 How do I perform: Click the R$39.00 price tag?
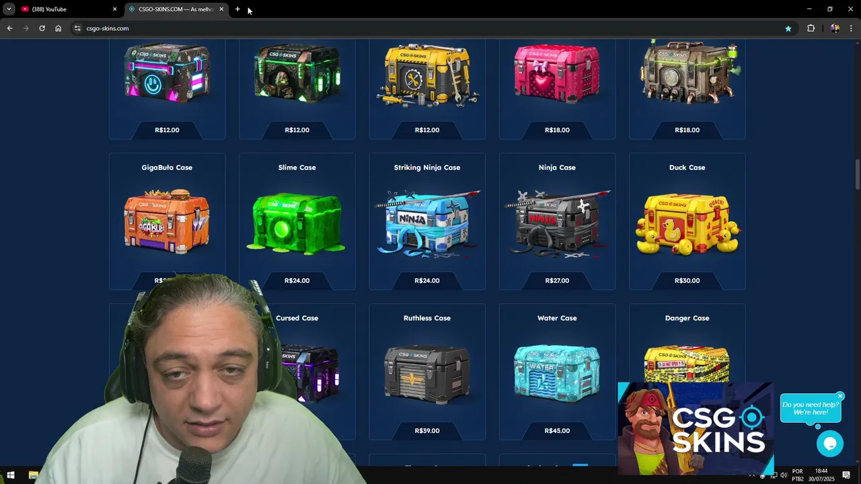427,431
